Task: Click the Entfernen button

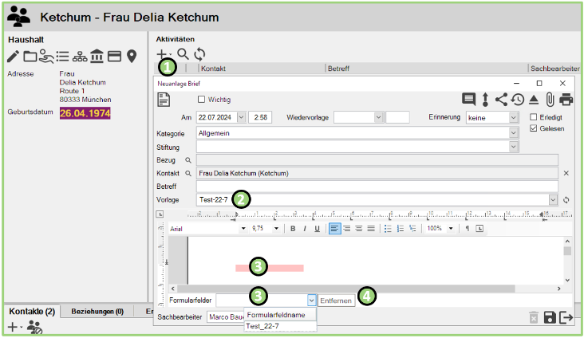Action: tap(337, 301)
